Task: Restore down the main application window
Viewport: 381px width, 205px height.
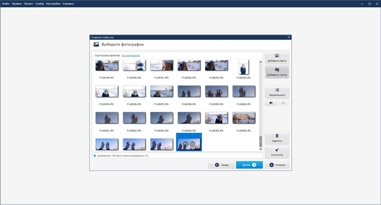Action: point(370,4)
